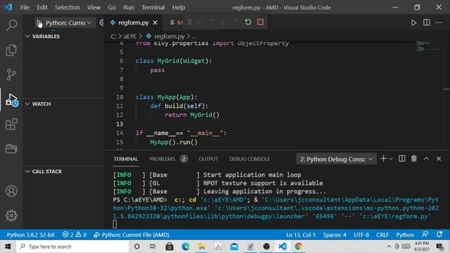Select the TERMINAL panel tab
The height and width of the screenshot is (253, 450).
click(126, 159)
